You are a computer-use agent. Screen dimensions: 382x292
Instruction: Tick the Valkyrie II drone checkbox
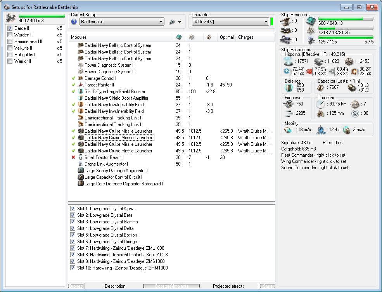10,48
